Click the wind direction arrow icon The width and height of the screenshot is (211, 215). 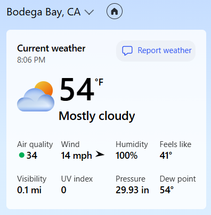(100, 154)
